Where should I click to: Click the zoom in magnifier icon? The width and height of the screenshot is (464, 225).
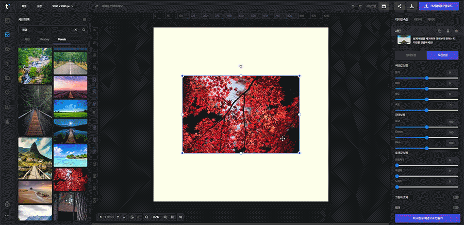[165, 217]
